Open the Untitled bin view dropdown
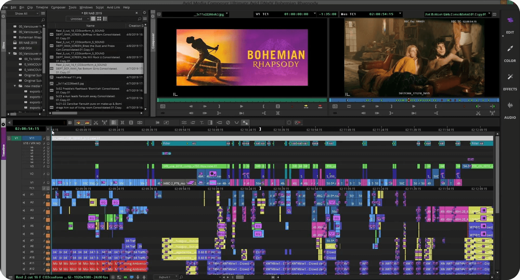520x280 pixels. coord(78,19)
